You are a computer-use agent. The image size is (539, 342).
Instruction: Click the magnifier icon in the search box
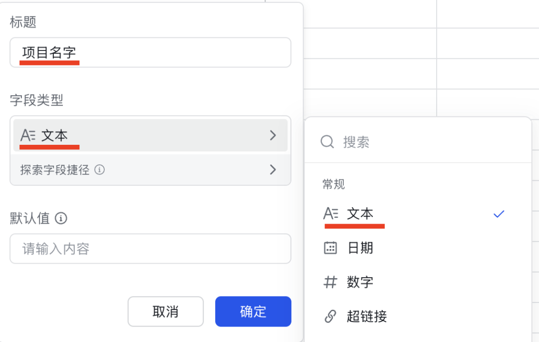(x=327, y=142)
